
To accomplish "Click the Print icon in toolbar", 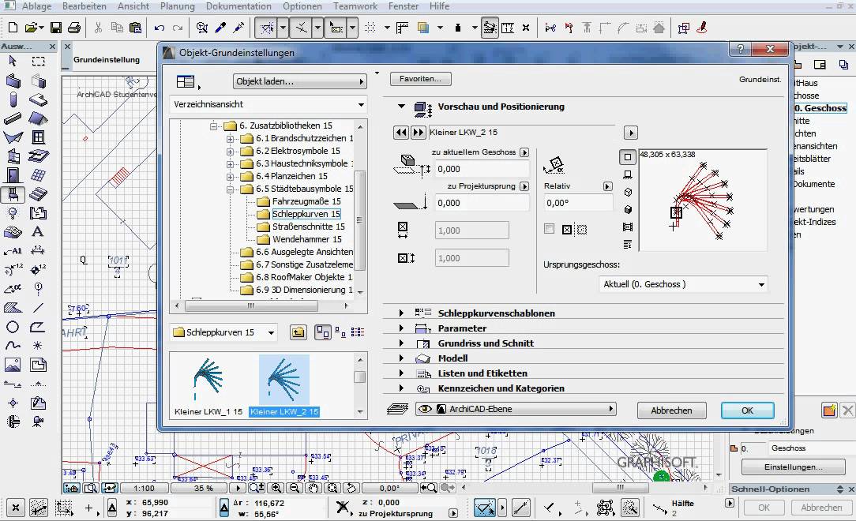I will point(74,28).
